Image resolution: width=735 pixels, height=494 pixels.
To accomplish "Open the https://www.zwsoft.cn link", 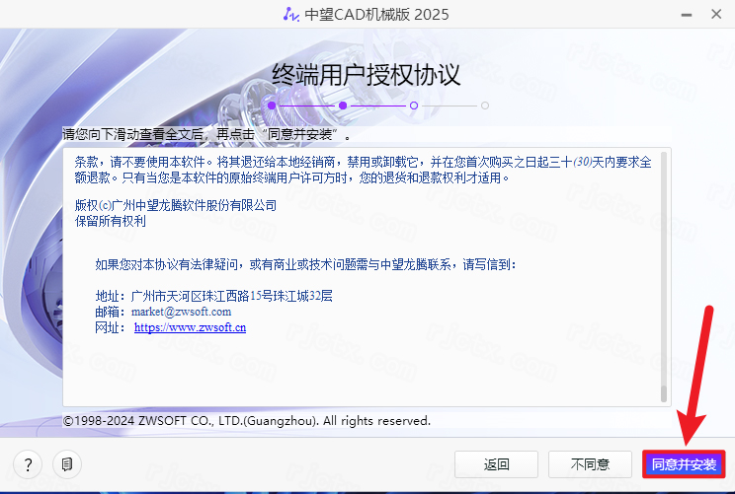I will 190,327.
